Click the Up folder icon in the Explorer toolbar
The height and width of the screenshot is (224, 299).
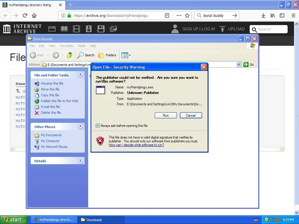70,55
